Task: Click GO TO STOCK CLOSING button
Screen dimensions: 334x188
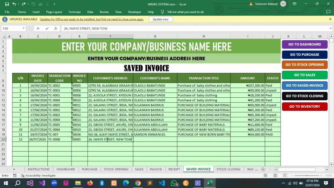Action: click(x=305, y=96)
